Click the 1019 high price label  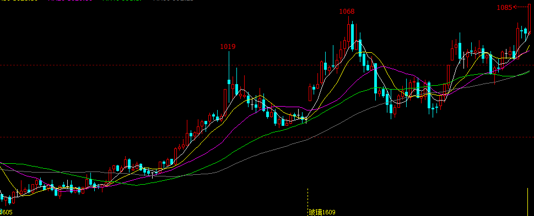click(228, 47)
